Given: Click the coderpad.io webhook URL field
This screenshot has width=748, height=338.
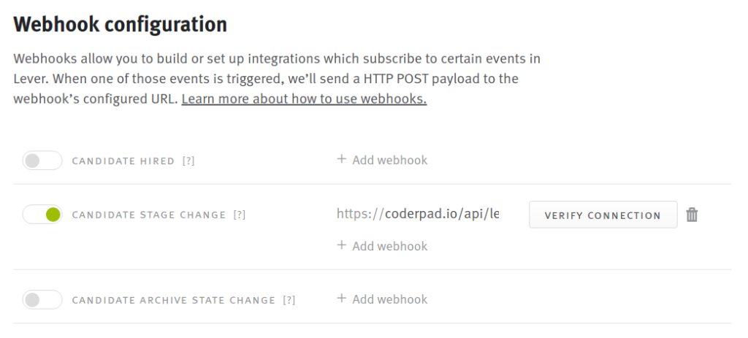Looking at the screenshot, I should 418,214.
